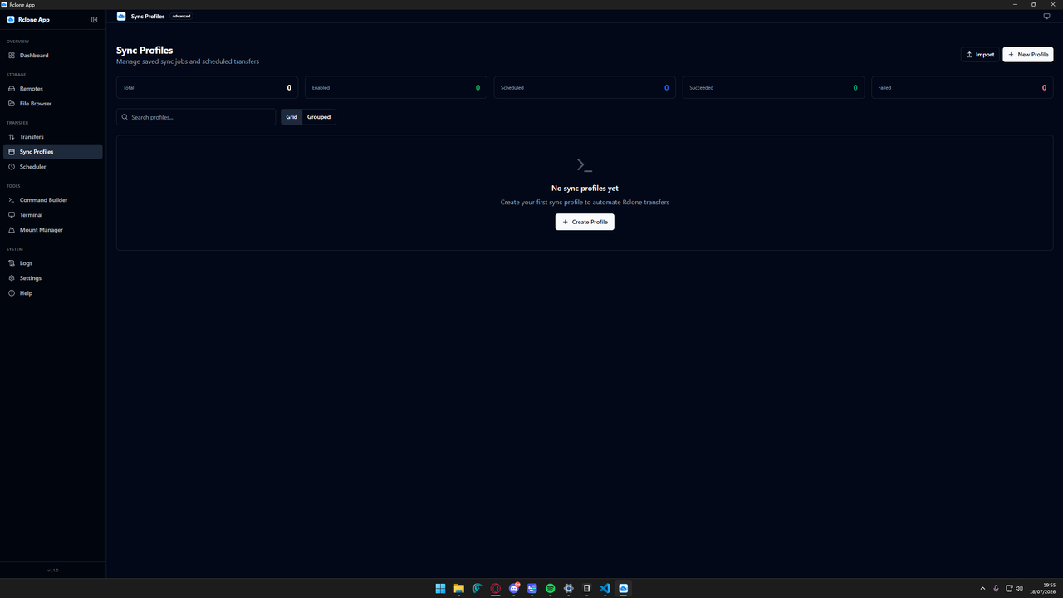The height and width of the screenshot is (598, 1063).
Task: Click the v1.1.0 version label
Action: [x=53, y=571]
